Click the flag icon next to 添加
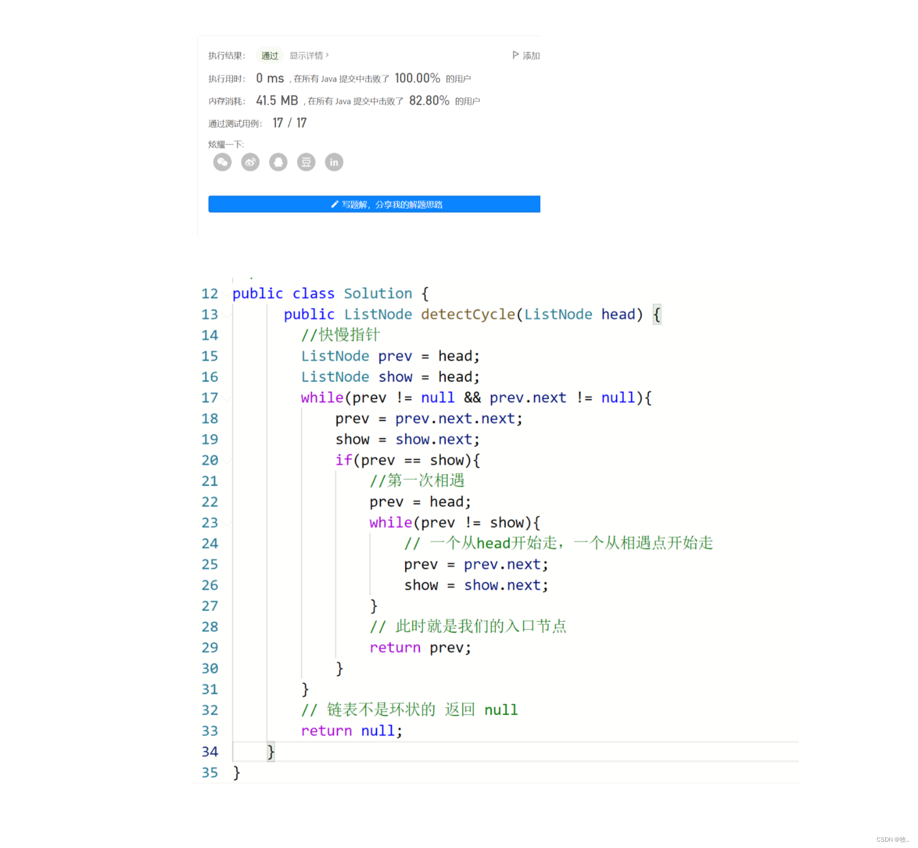918x848 pixels. point(516,55)
